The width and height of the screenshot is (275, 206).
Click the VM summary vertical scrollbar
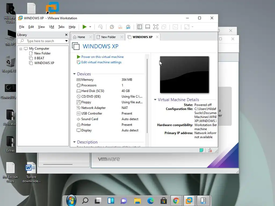(x=147, y=96)
